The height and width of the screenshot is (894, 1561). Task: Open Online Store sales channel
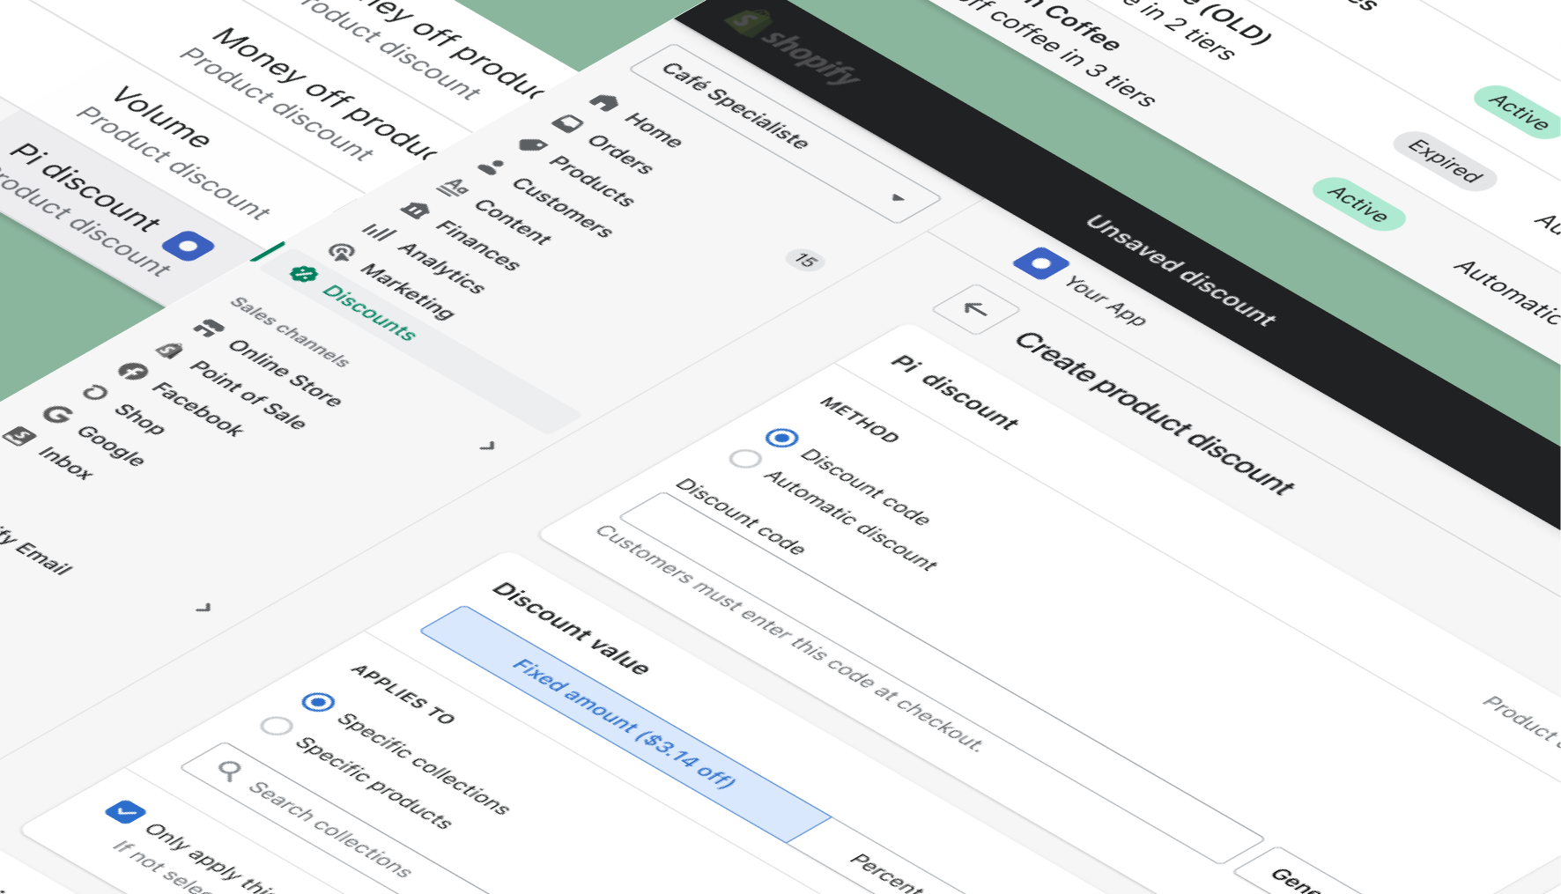point(285,373)
